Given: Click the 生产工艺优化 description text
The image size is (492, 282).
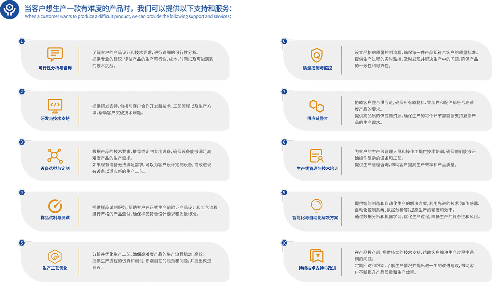Looking at the screenshot, I should click(152, 261).
